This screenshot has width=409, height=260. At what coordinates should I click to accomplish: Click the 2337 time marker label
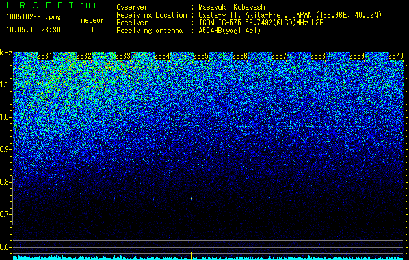pos(279,56)
